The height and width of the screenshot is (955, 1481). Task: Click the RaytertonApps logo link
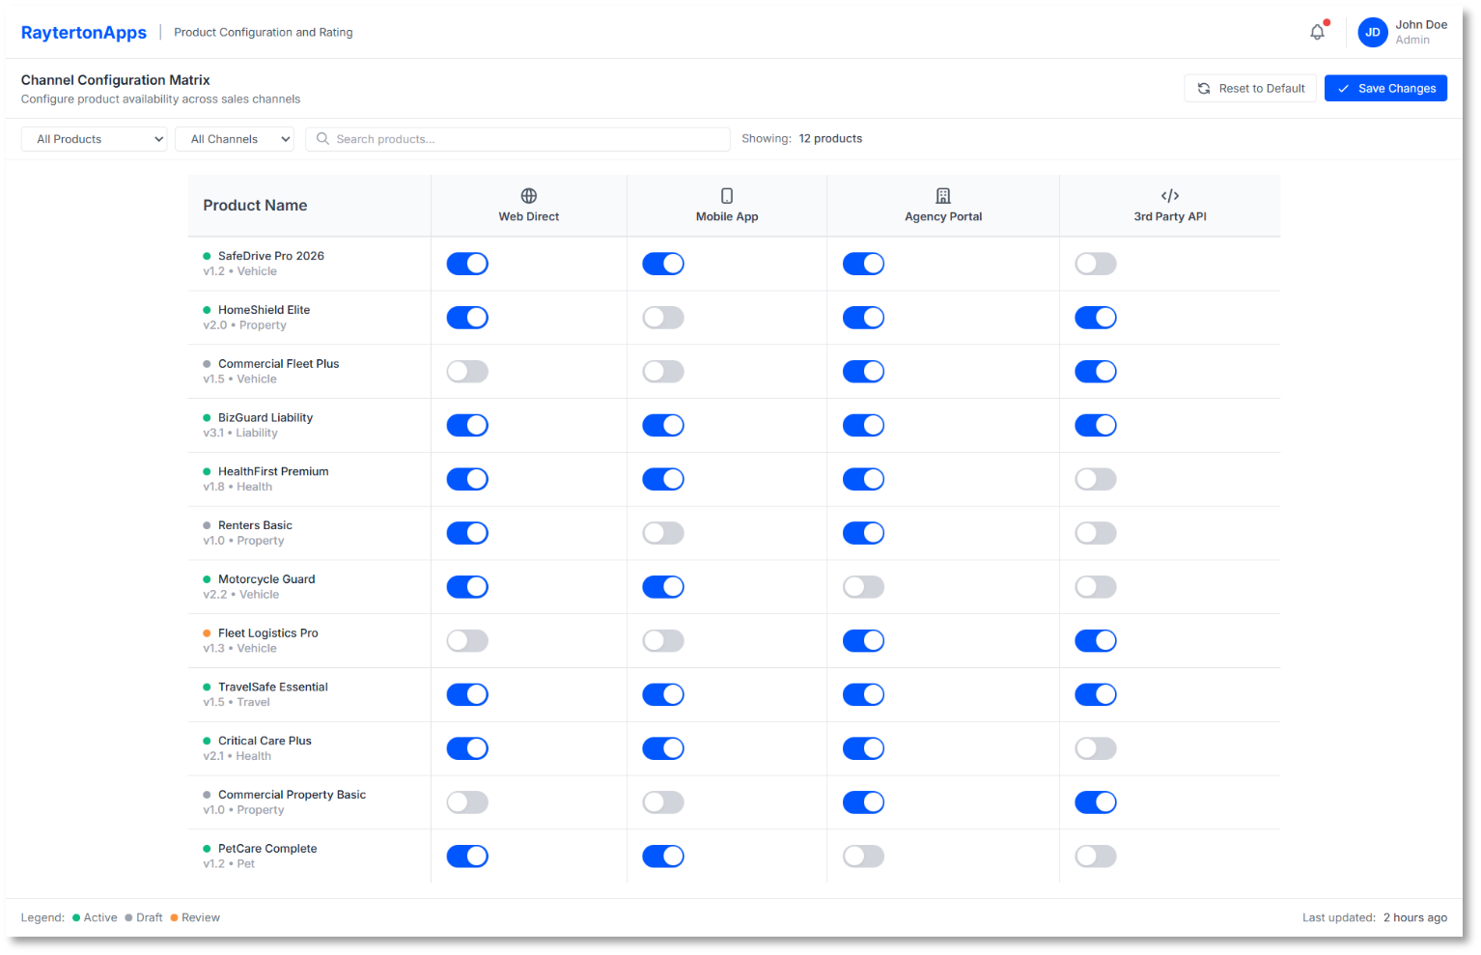coord(84,33)
